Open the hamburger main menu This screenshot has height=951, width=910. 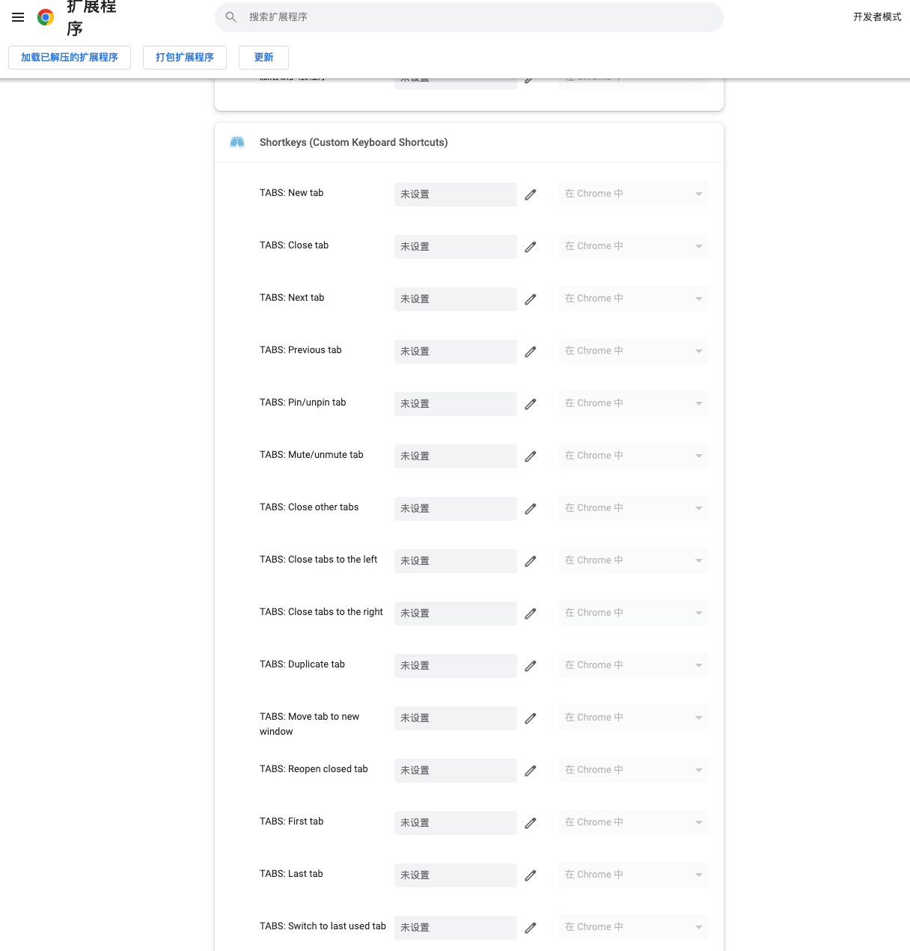click(x=18, y=17)
